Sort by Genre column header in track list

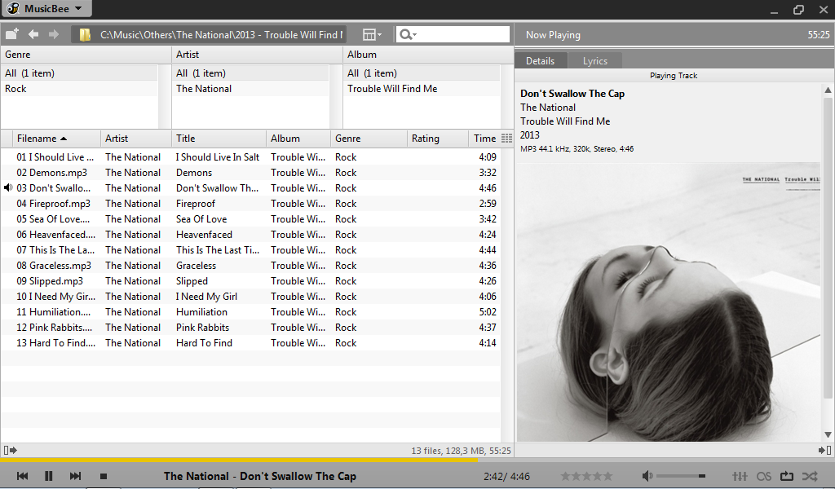[x=369, y=139]
